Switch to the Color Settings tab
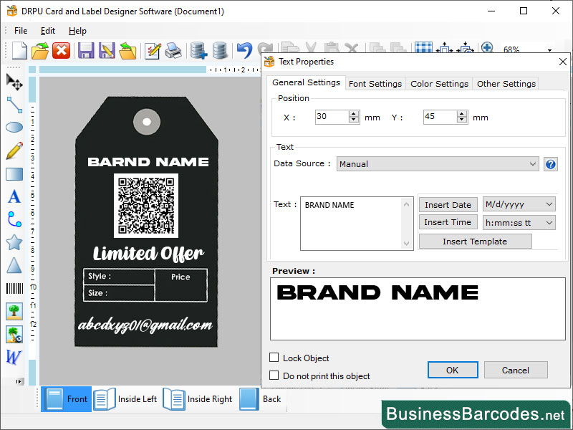The width and height of the screenshot is (573, 430). [x=439, y=83]
